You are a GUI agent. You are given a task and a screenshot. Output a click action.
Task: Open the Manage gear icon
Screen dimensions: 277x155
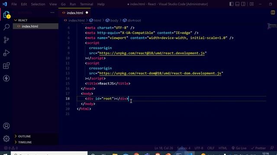[x=6, y=139]
